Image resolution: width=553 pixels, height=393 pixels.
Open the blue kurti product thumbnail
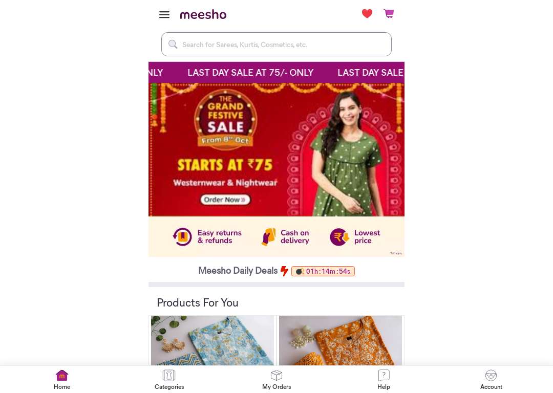pyautogui.click(x=212, y=340)
